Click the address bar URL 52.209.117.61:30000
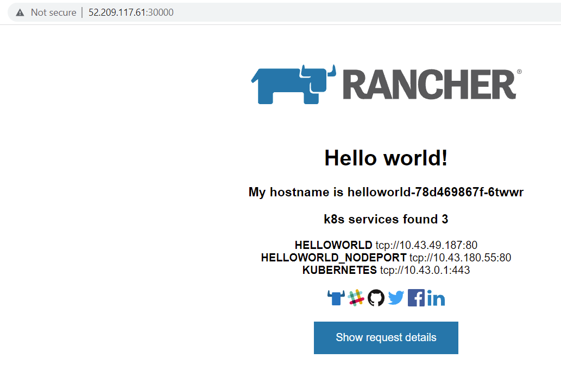Image resolution: width=561 pixels, height=365 pixels. (131, 12)
